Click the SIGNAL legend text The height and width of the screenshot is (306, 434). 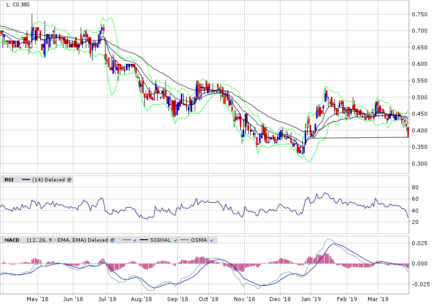(x=161, y=240)
